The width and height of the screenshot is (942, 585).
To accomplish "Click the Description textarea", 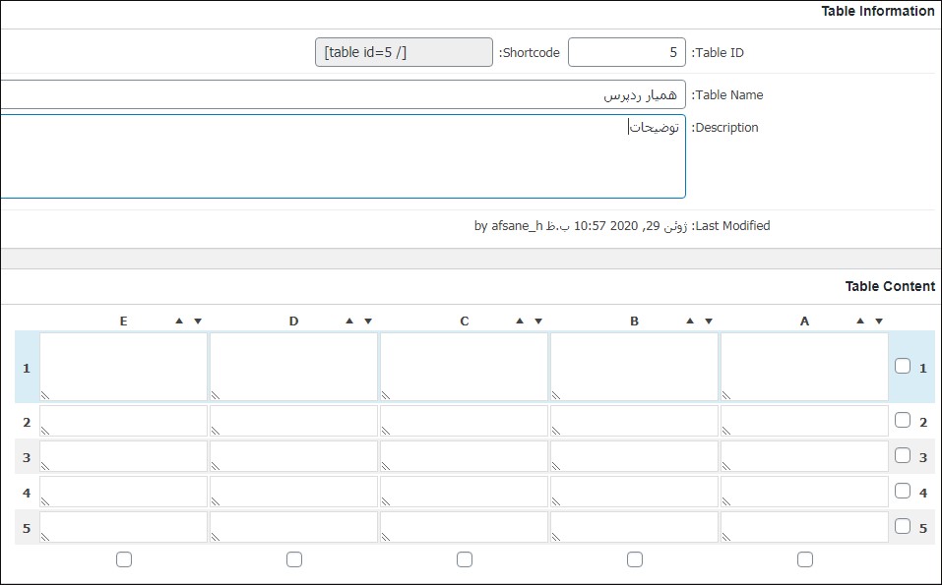I will 343,156.
